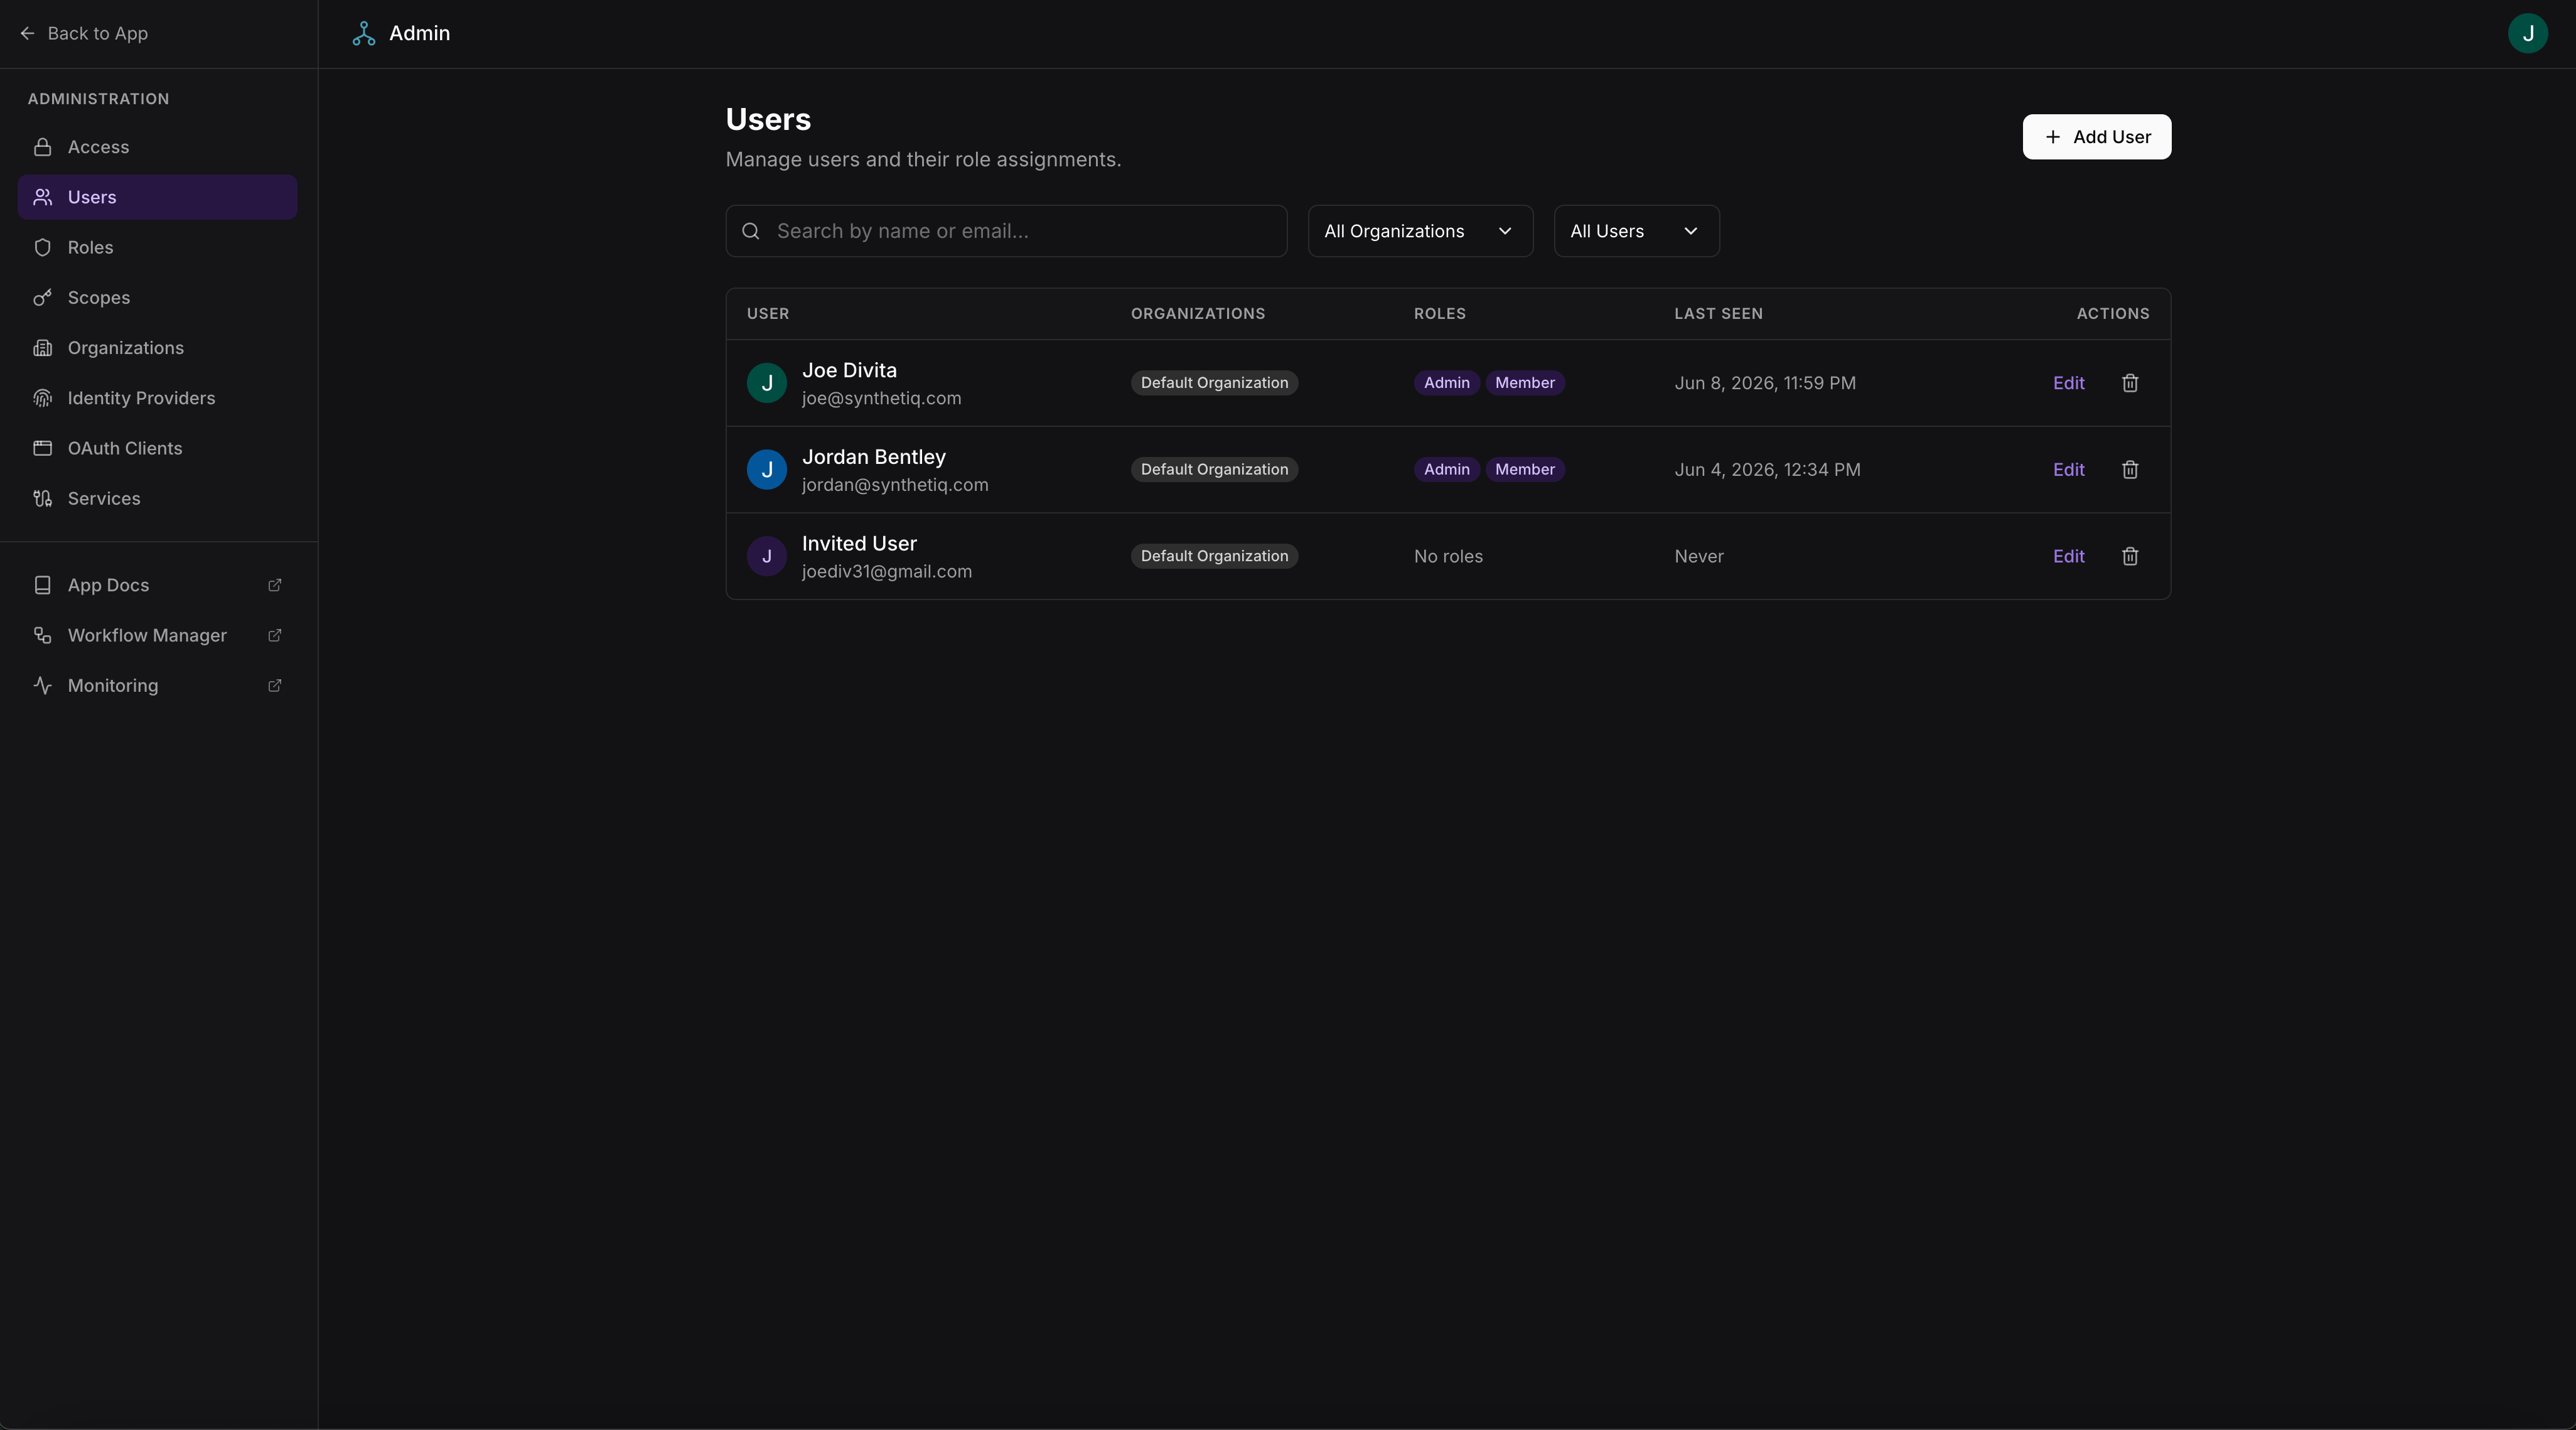Click the Workflow Manager sidebar icon
Image resolution: width=2576 pixels, height=1430 pixels.
click(42, 635)
